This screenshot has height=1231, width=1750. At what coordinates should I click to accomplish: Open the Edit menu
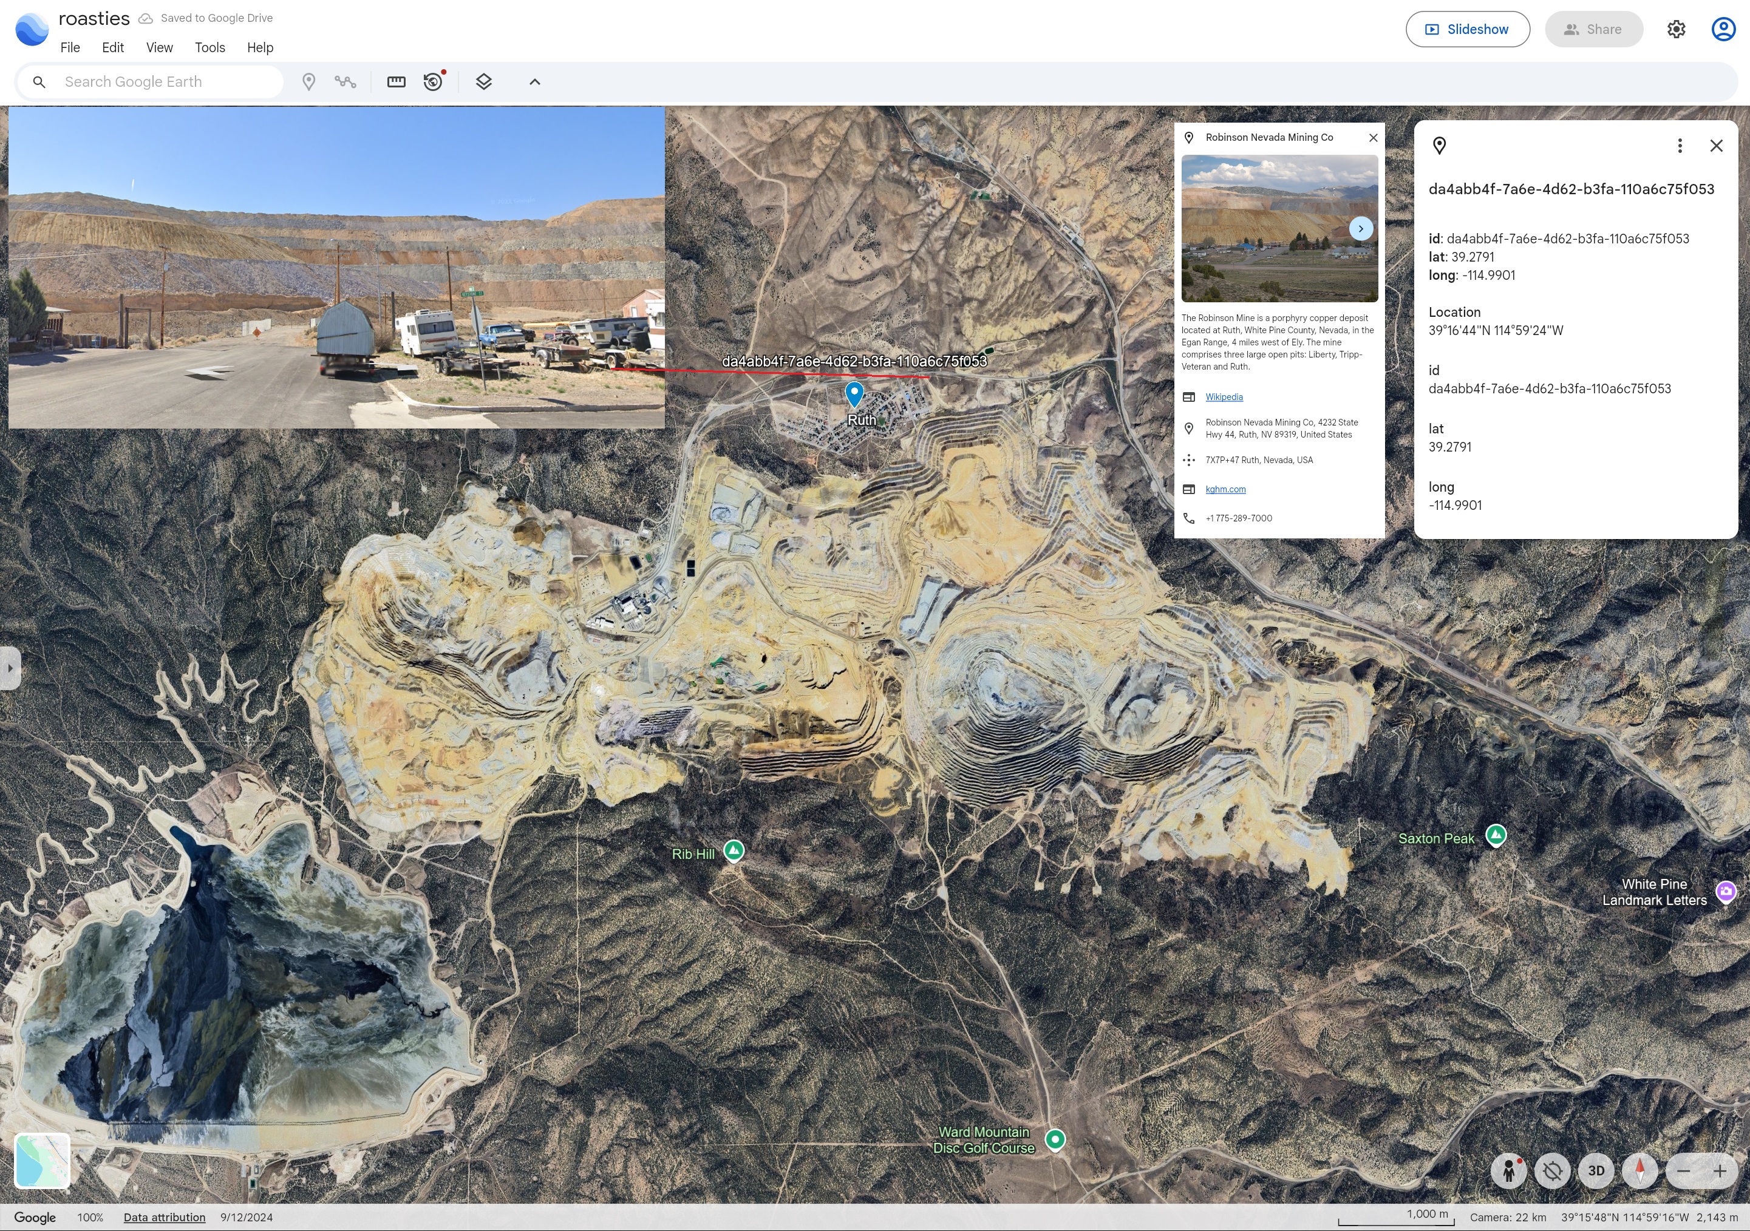(x=113, y=47)
